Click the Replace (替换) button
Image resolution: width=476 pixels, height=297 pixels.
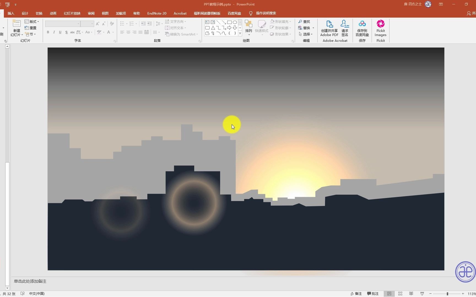(x=304, y=28)
